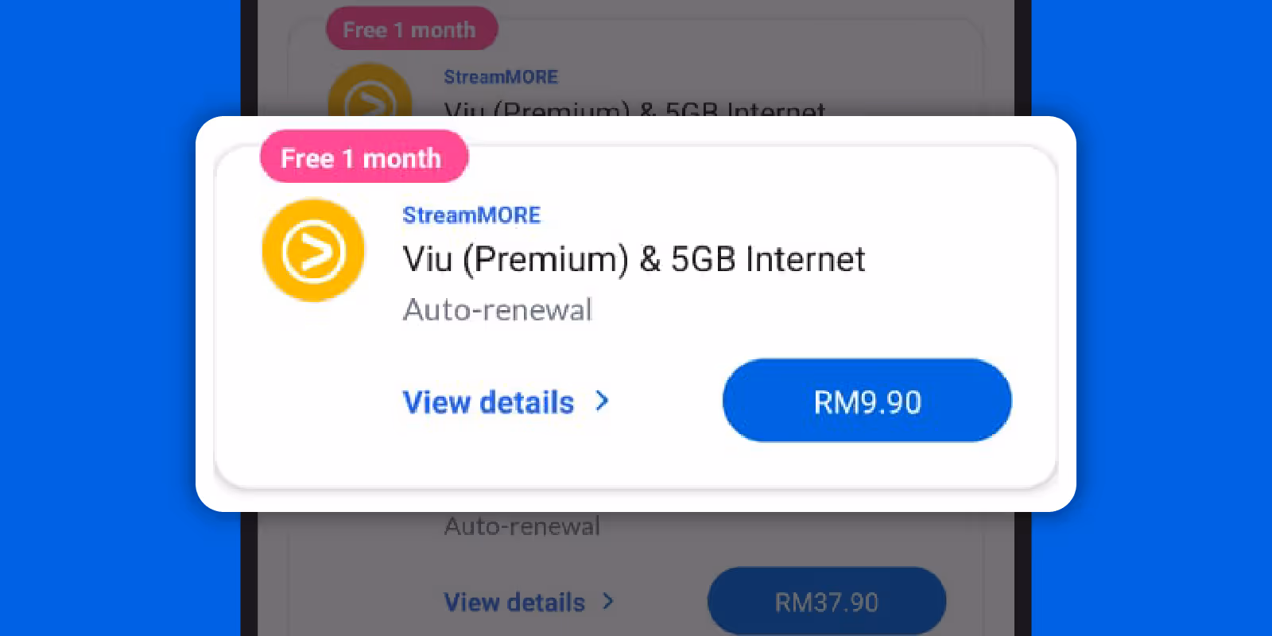
Task: Click the white arrow inside Viu logo
Action: [x=314, y=252]
